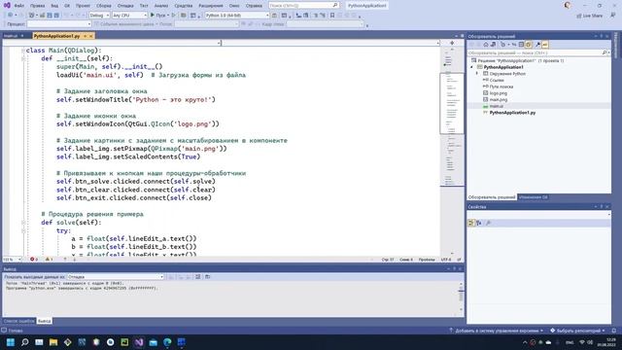
Task: Open the Any CPU platform dropdown
Action: pos(129,16)
